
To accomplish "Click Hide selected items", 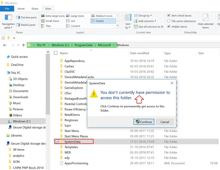I will 206,22.
